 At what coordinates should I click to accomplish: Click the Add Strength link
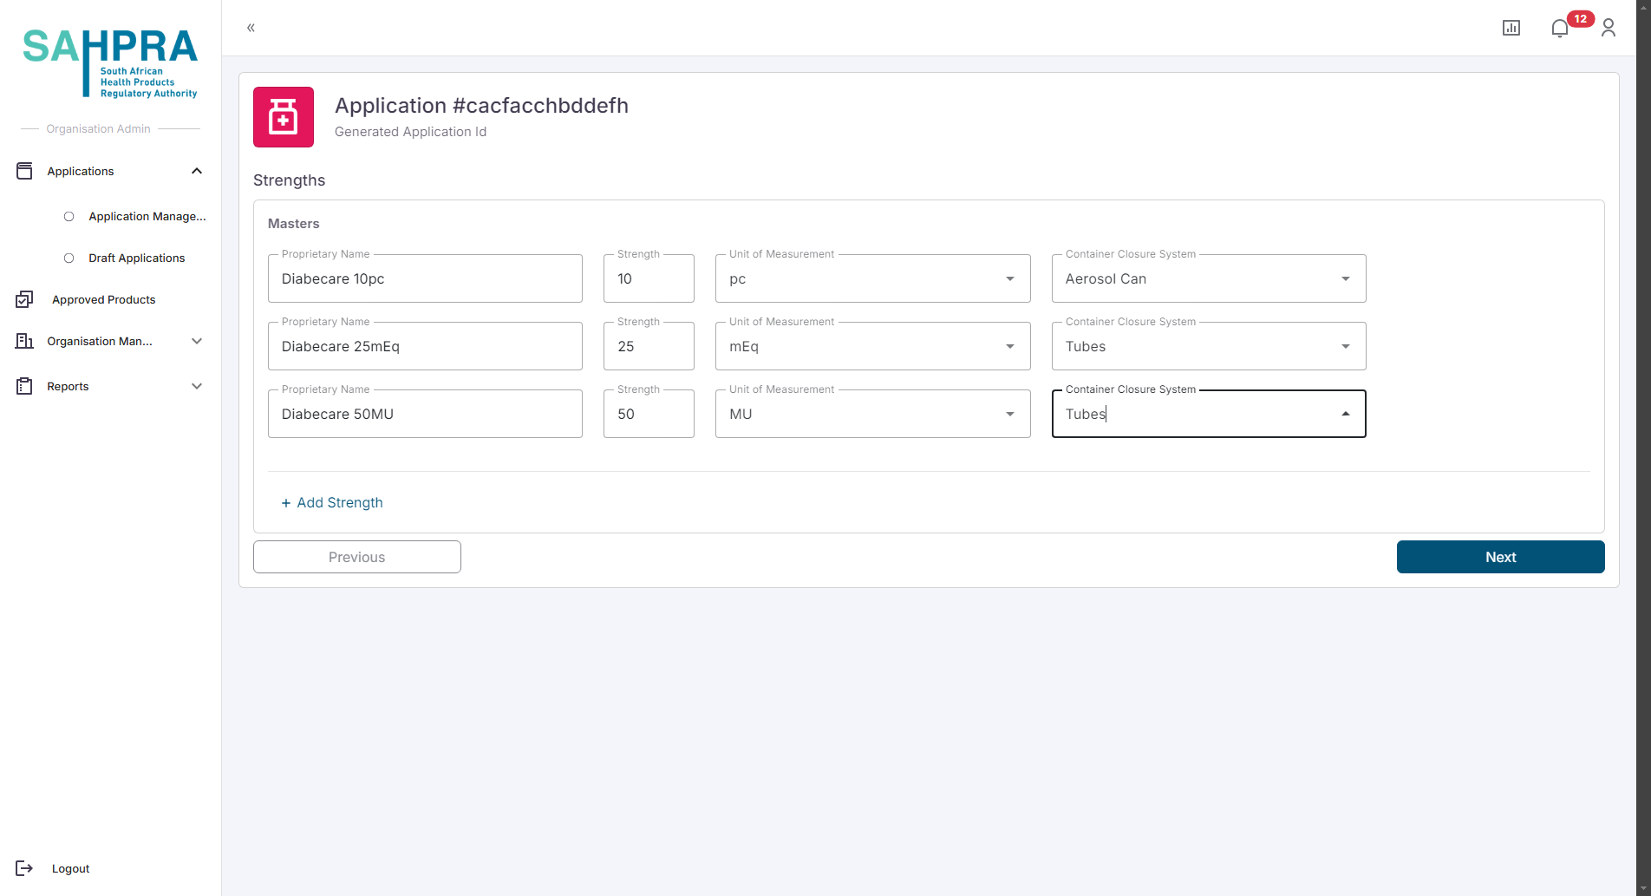[x=332, y=502]
